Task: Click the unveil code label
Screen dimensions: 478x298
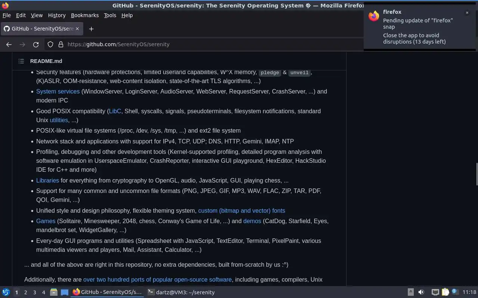Action: (299, 73)
